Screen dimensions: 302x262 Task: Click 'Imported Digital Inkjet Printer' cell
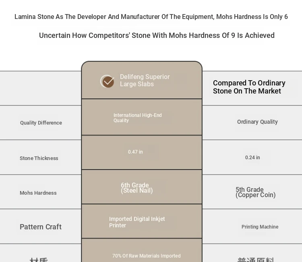click(x=137, y=222)
